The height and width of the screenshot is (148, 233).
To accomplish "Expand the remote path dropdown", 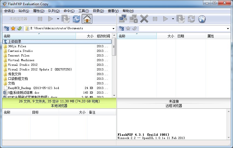I will (x=228, y=28).
